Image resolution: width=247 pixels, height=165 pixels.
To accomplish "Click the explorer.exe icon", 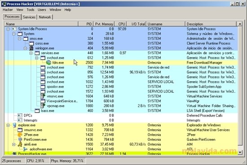I will pos(14,125).
